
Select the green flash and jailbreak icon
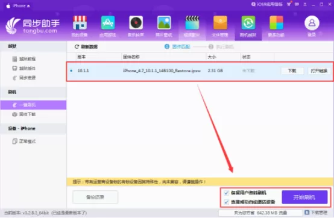(x=248, y=23)
